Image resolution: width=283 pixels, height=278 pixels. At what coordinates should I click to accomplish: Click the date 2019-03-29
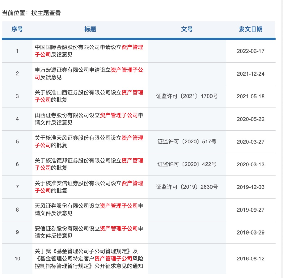click(251, 232)
